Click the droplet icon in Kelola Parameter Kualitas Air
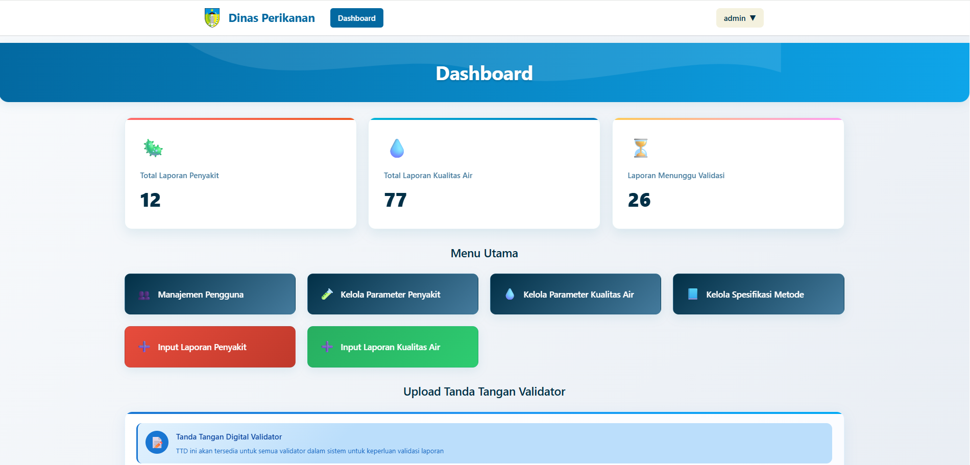The height and width of the screenshot is (465, 970). coord(510,295)
